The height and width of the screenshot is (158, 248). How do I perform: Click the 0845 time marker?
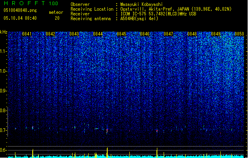(121, 34)
